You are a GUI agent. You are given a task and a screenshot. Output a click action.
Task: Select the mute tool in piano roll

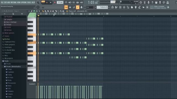click(53, 11)
